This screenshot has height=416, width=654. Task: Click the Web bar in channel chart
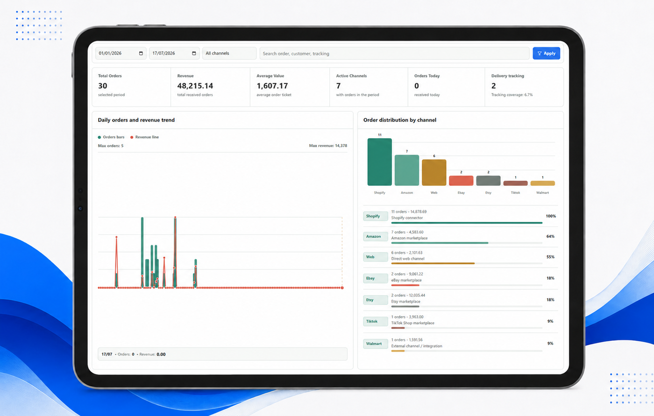(x=434, y=173)
